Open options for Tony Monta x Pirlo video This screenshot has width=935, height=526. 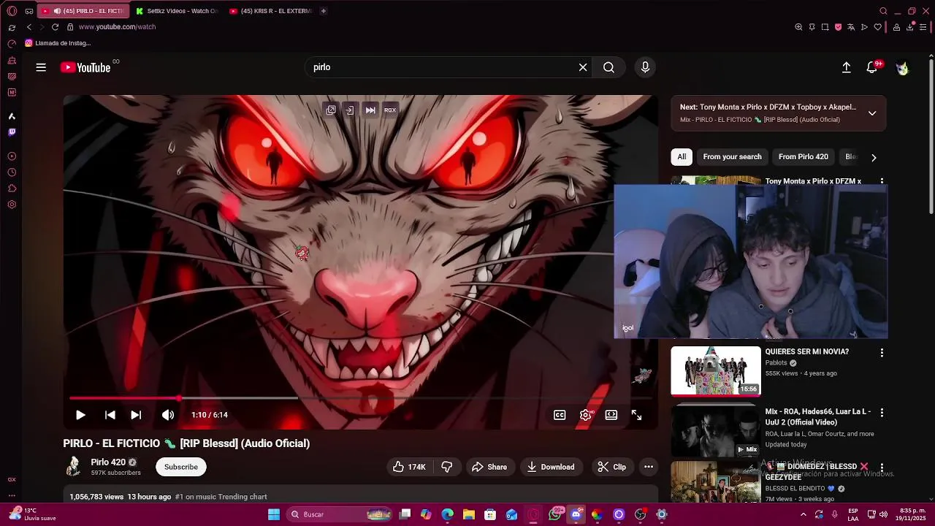[x=882, y=181]
